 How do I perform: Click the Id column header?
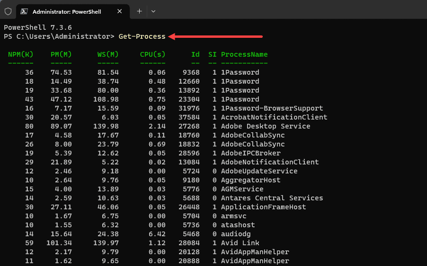pos(195,54)
